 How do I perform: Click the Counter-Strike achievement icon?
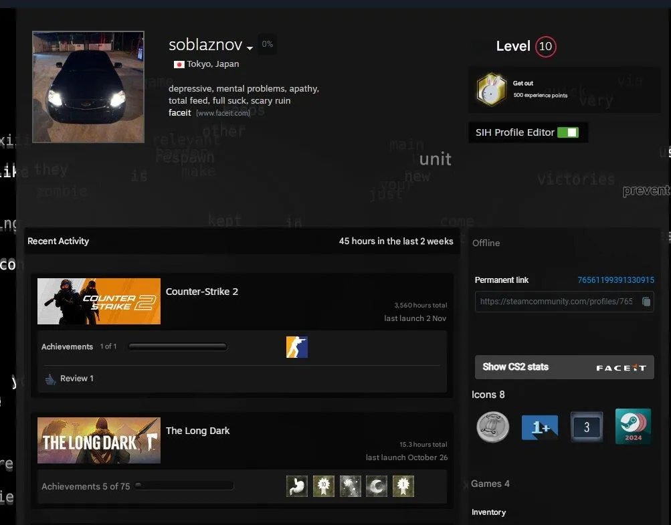point(296,346)
